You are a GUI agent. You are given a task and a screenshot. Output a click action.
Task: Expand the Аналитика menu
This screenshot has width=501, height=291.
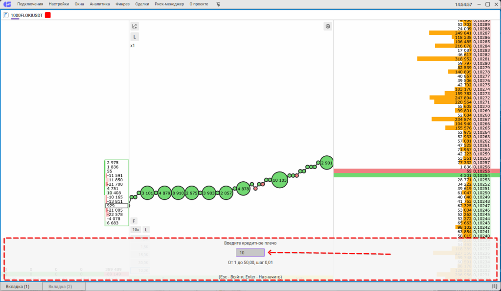click(100, 4)
